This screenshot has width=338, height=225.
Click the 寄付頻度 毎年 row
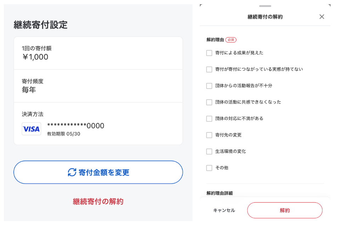98,86
